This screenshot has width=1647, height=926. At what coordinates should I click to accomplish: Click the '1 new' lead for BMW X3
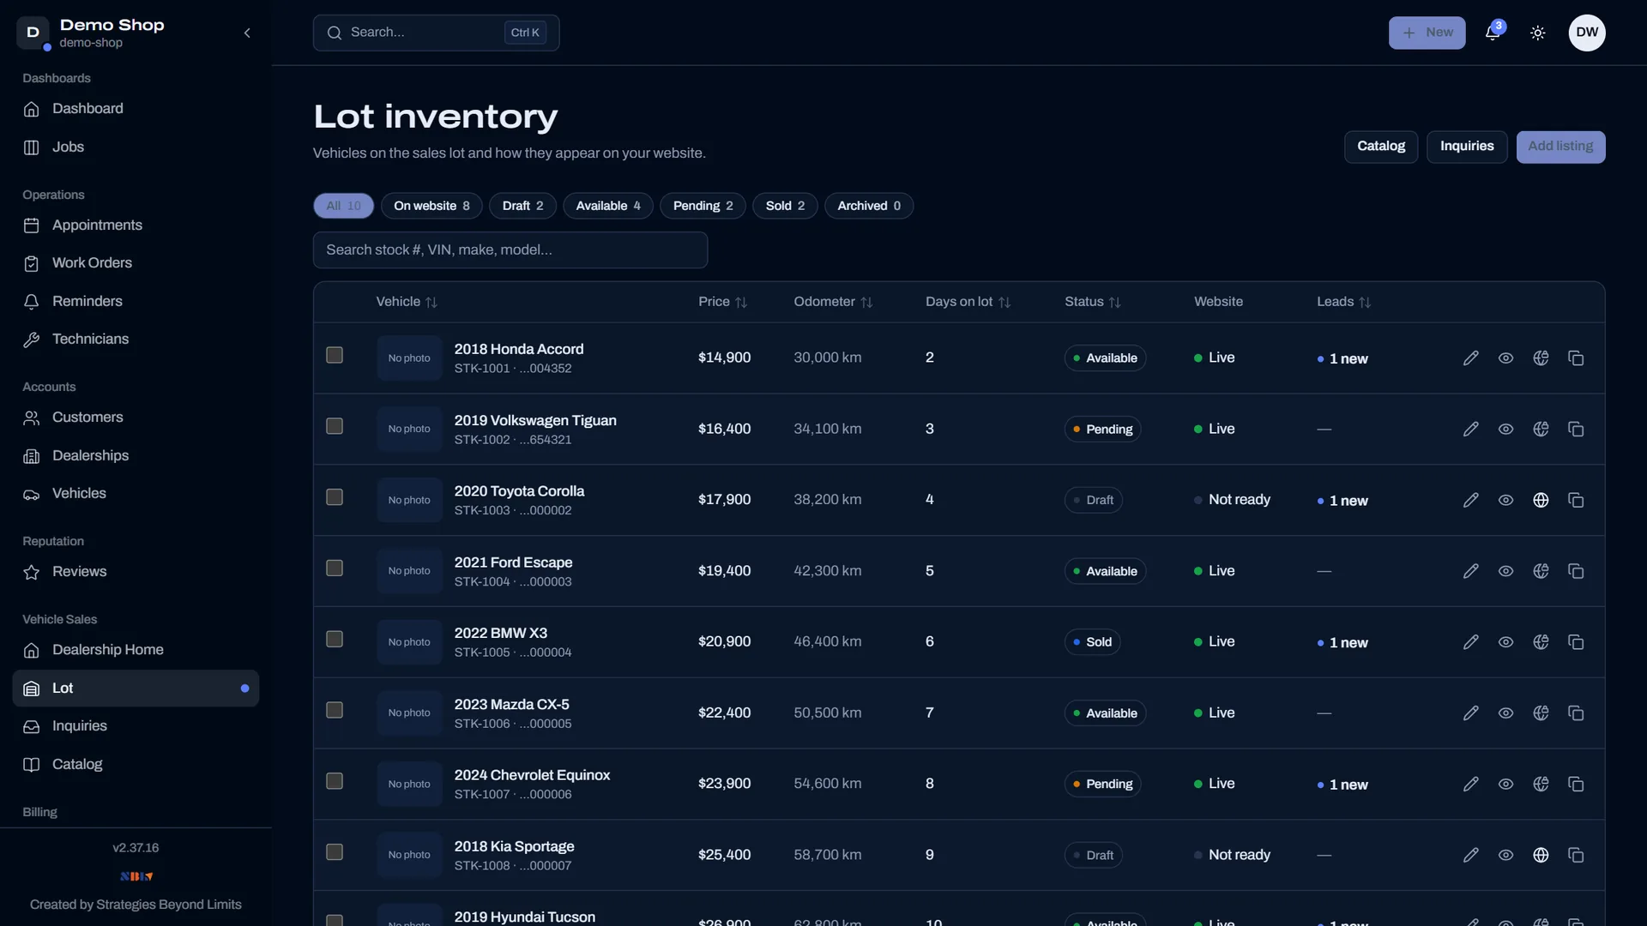click(x=1342, y=643)
